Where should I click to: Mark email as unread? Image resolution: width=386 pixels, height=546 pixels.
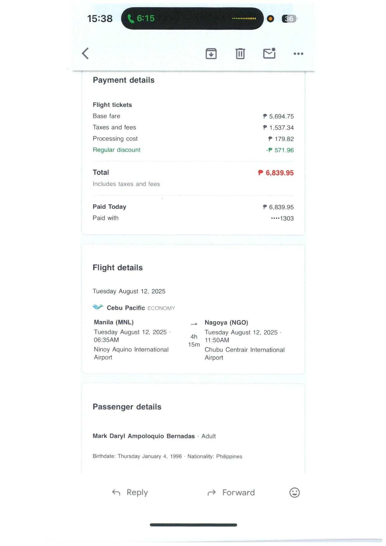pos(269,53)
